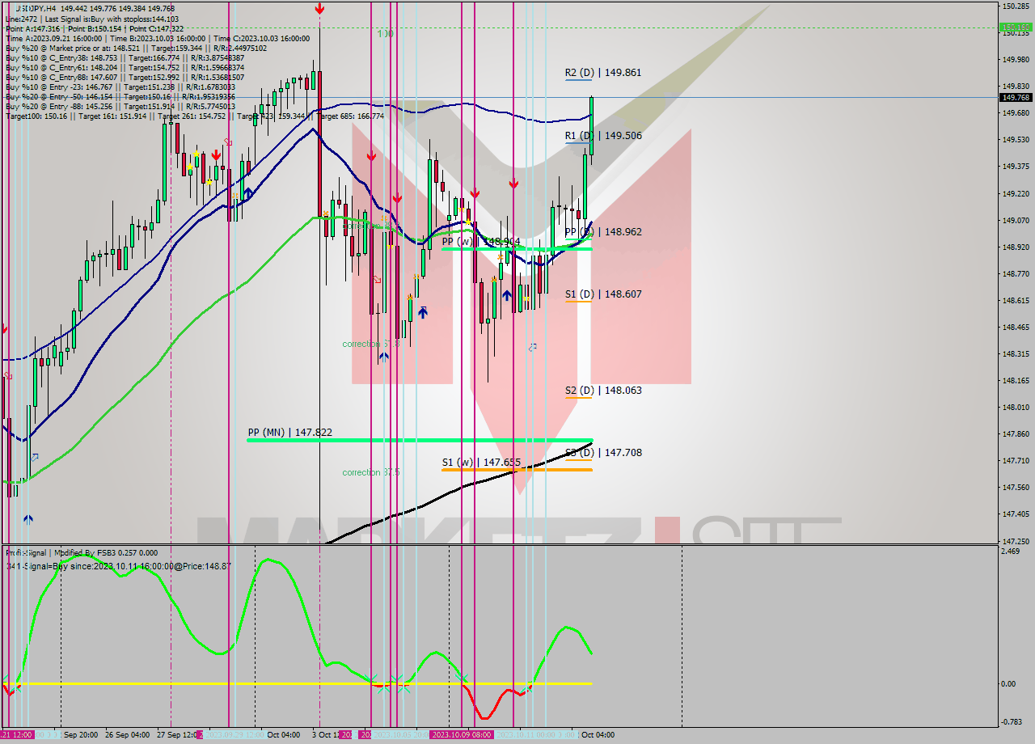Click the 3 Oct 12 time axis label

[x=325, y=735]
